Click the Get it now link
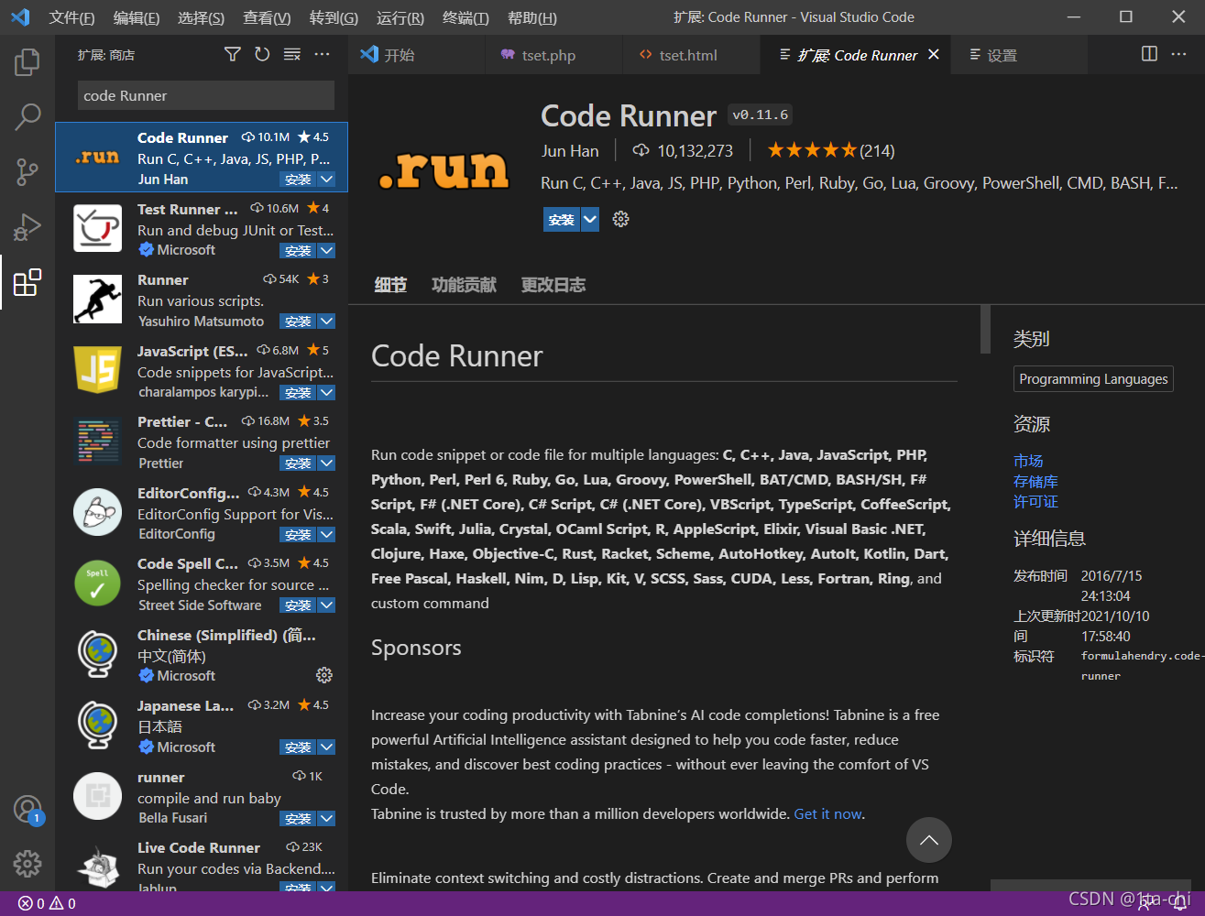This screenshot has height=916, width=1205. 828,813
